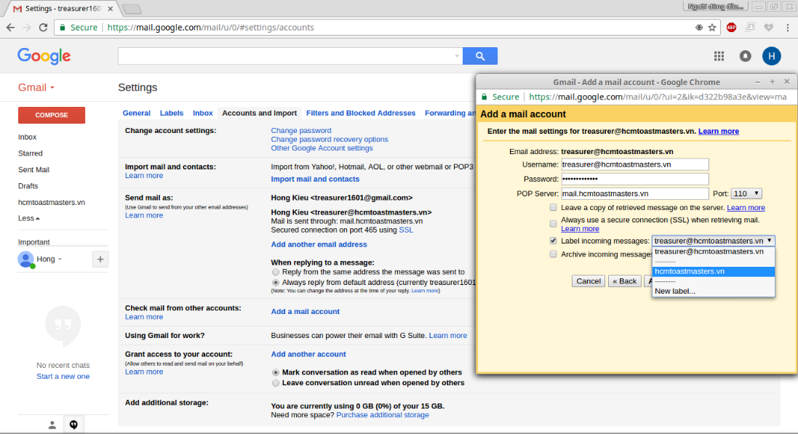Viewport: 798px width, 434px height.
Task: Open 'Accounts and Import' tab
Action: tap(260, 113)
